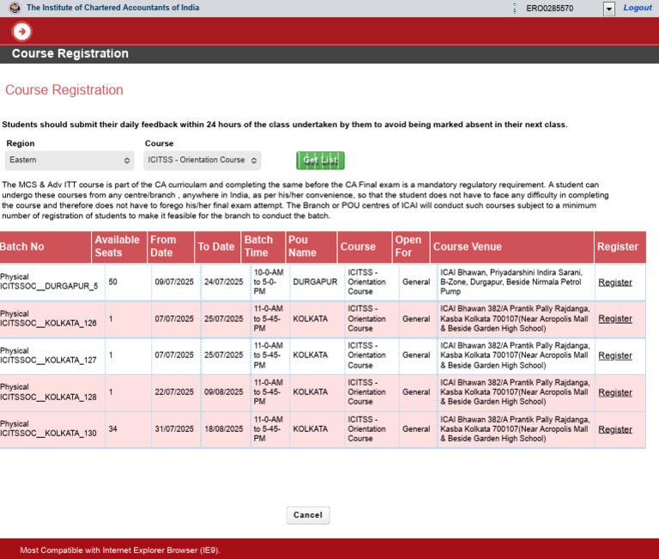Screen dimensions: 659x559
Task: Register for batch ICITSSOC__KOLKATA_130
Action: coord(615,429)
